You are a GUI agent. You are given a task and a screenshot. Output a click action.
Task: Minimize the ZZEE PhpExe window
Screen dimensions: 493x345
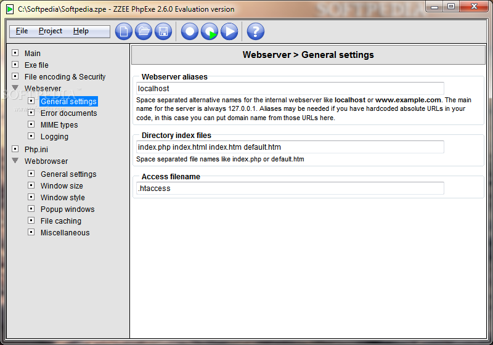[x=434, y=7]
